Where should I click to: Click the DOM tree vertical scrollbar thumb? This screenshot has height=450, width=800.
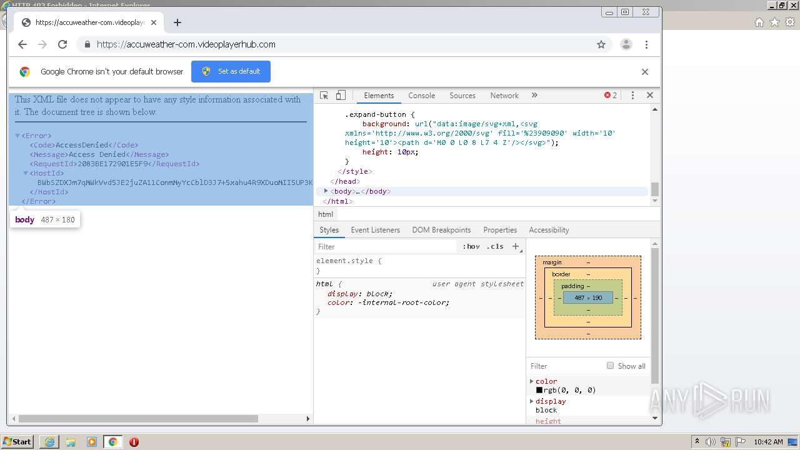click(655, 189)
